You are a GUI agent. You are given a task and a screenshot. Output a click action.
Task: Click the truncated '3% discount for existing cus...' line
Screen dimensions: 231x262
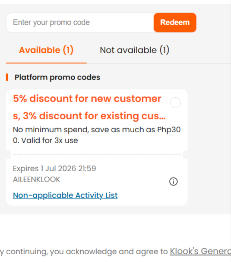(94, 116)
